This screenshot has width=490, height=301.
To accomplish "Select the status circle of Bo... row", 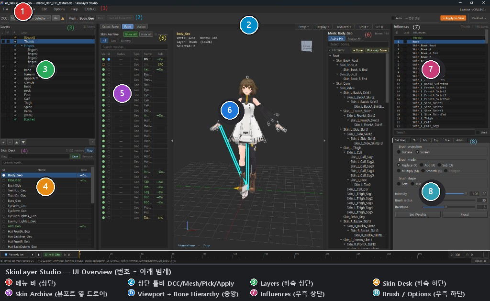I will pos(109,59).
